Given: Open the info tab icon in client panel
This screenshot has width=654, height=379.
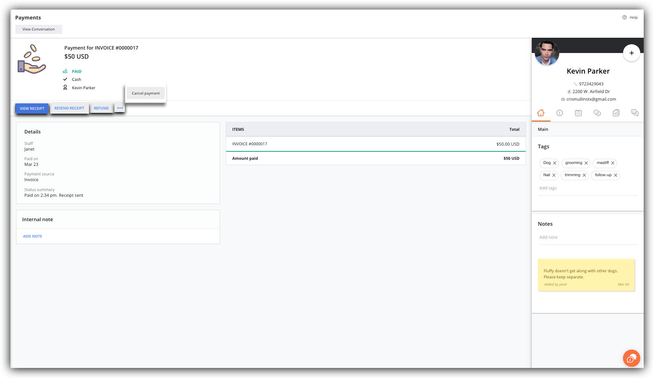Looking at the screenshot, I should click(x=560, y=113).
